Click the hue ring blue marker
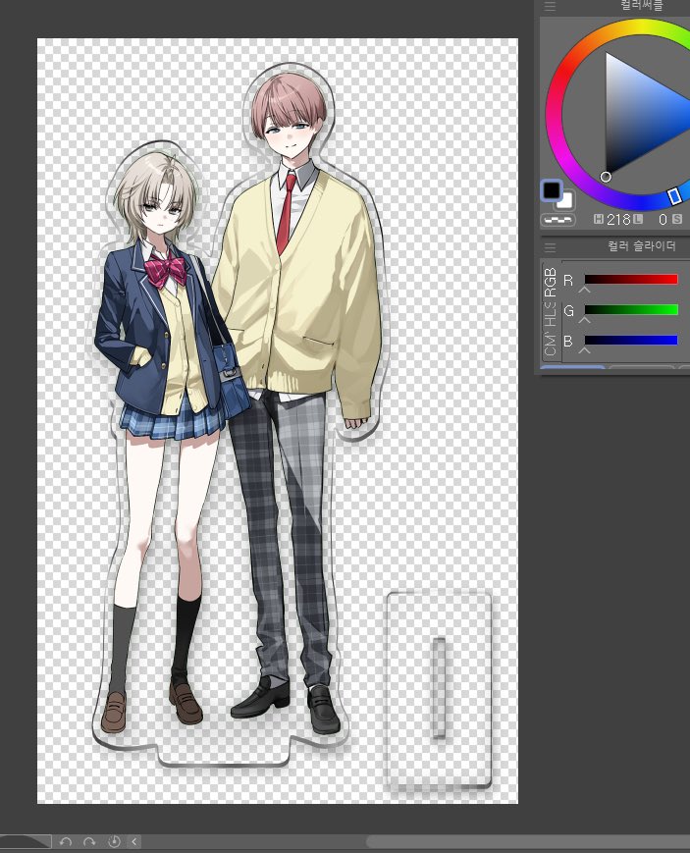Viewport: 690px width, 853px height. click(674, 196)
